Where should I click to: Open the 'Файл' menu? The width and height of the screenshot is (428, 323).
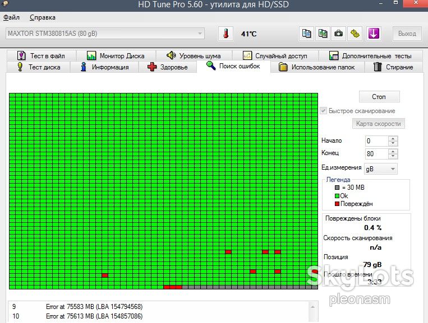pyautogui.click(x=11, y=17)
